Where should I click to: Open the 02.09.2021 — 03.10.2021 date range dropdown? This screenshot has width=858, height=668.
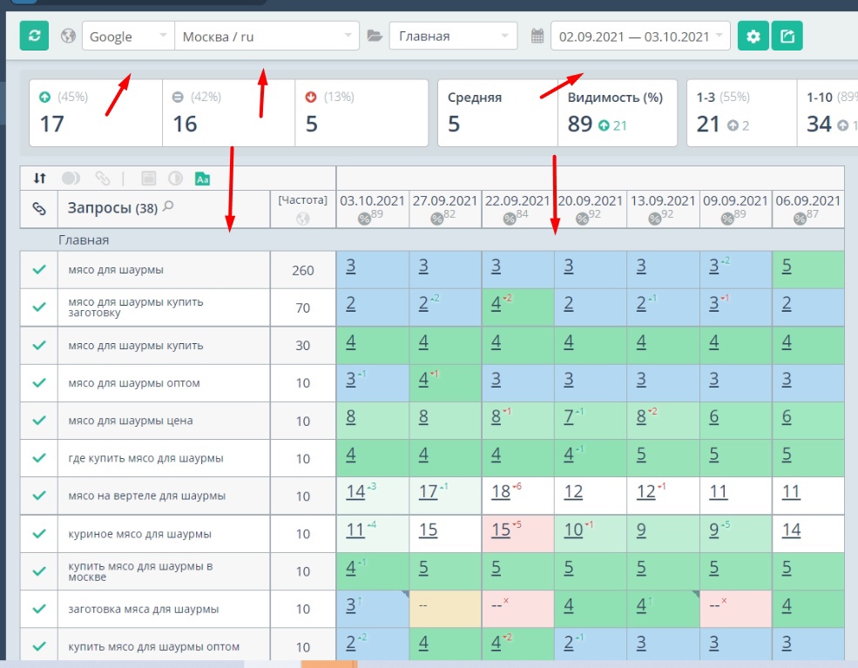point(640,36)
